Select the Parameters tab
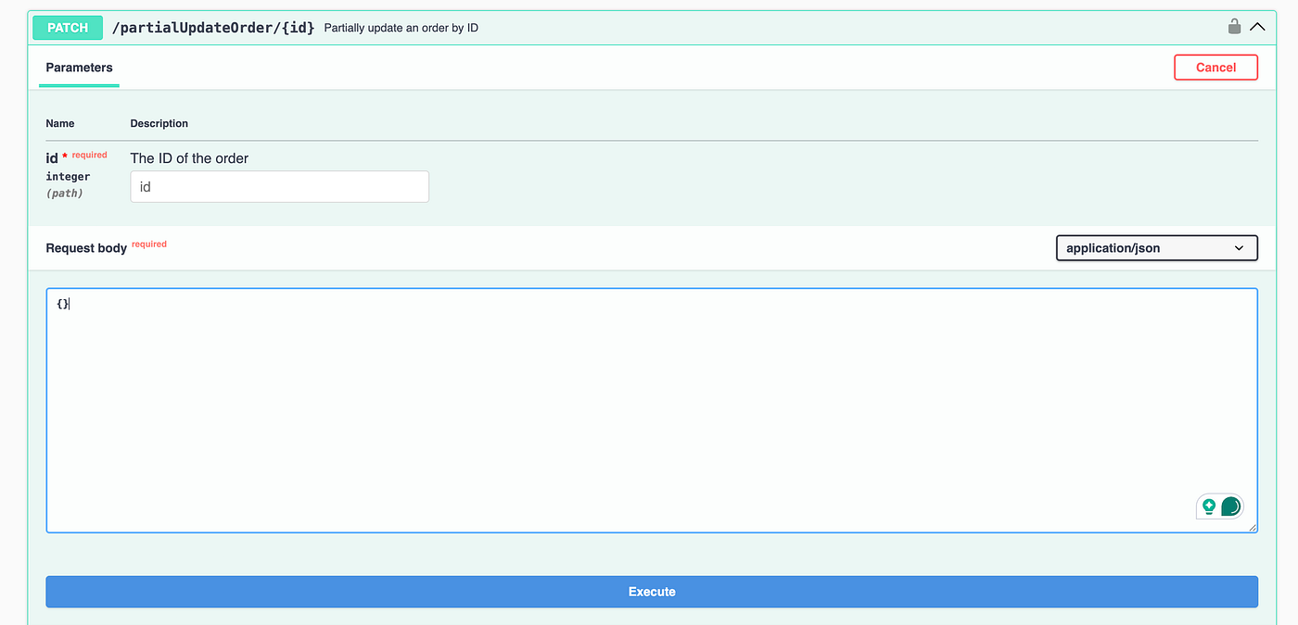Viewport: 1298px width, 625px height. (x=79, y=68)
